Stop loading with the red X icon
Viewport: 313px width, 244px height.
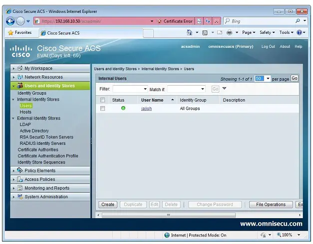pos(216,21)
